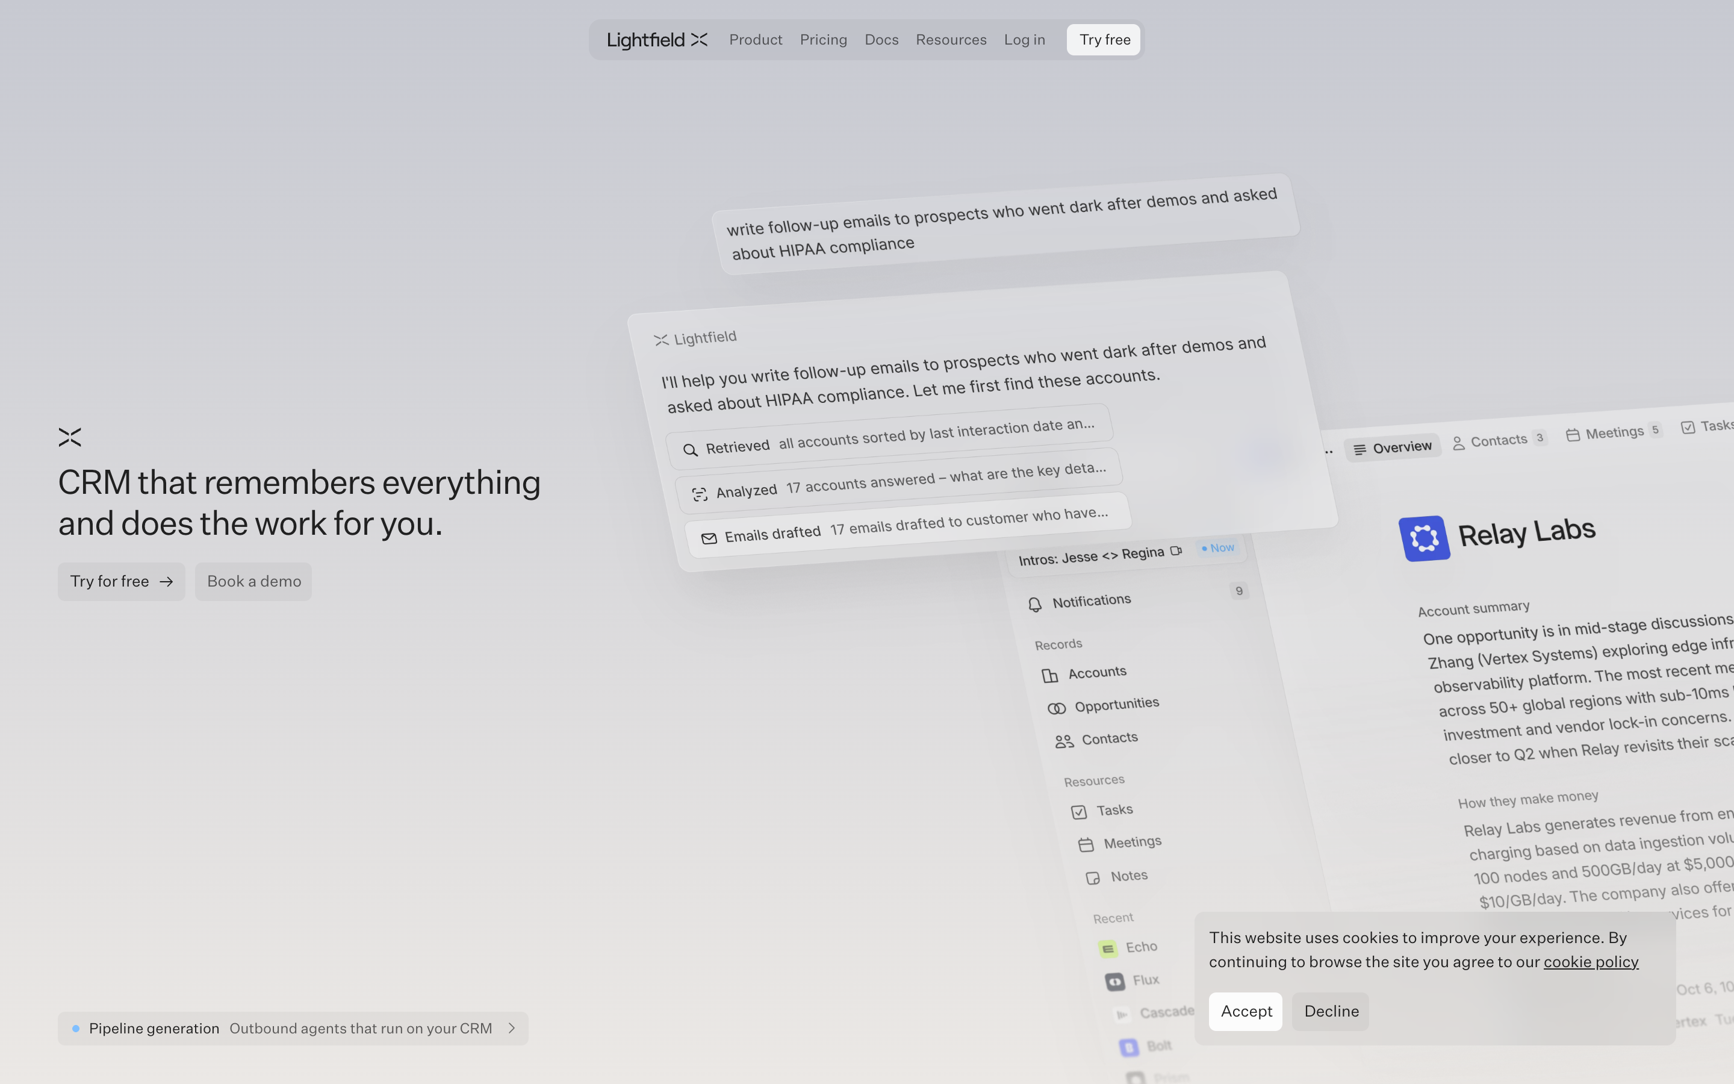
Task: Switch to the Meetings tab in account view
Action: (x=1614, y=432)
